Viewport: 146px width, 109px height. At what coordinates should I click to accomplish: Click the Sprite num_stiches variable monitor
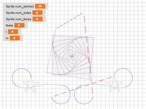[26, 6]
